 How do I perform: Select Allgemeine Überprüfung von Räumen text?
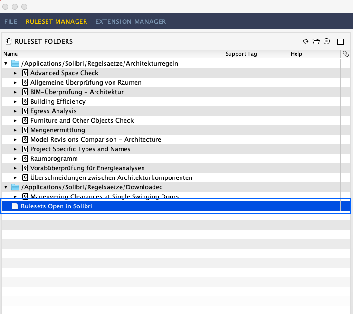[86, 82]
